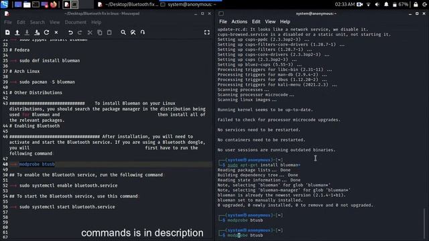Viewport: 429px width, 241px height.
Task: Click the Save download-arrow icon in Mousepad
Action: [x=27, y=33]
